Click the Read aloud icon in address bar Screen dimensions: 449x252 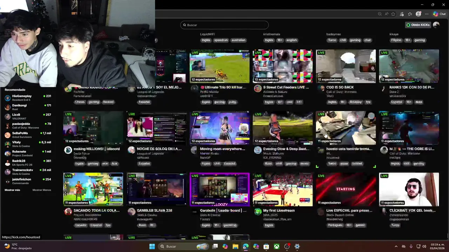click(x=386, y=14)
